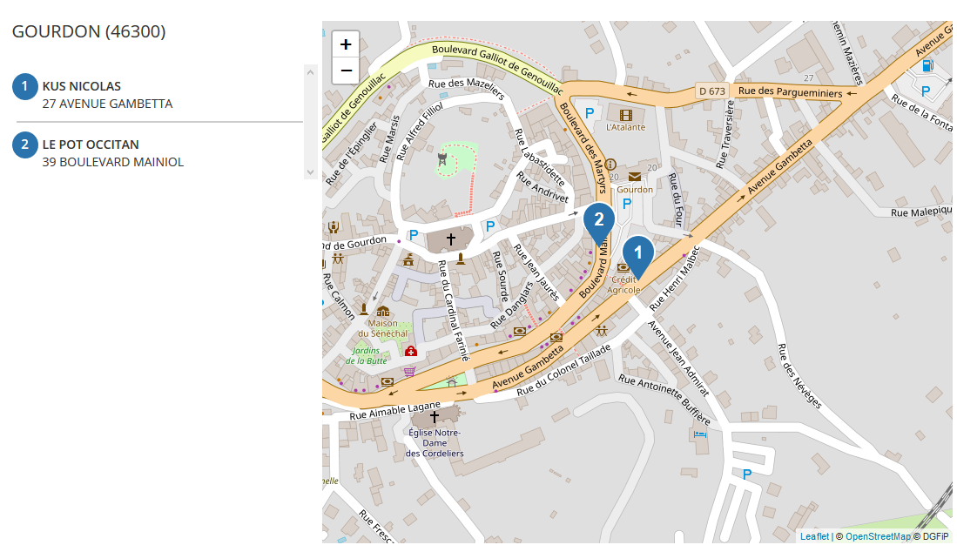Screen dimensions: 957x545
Task: Zoom out with the minus button
Action: pos(346,71)
